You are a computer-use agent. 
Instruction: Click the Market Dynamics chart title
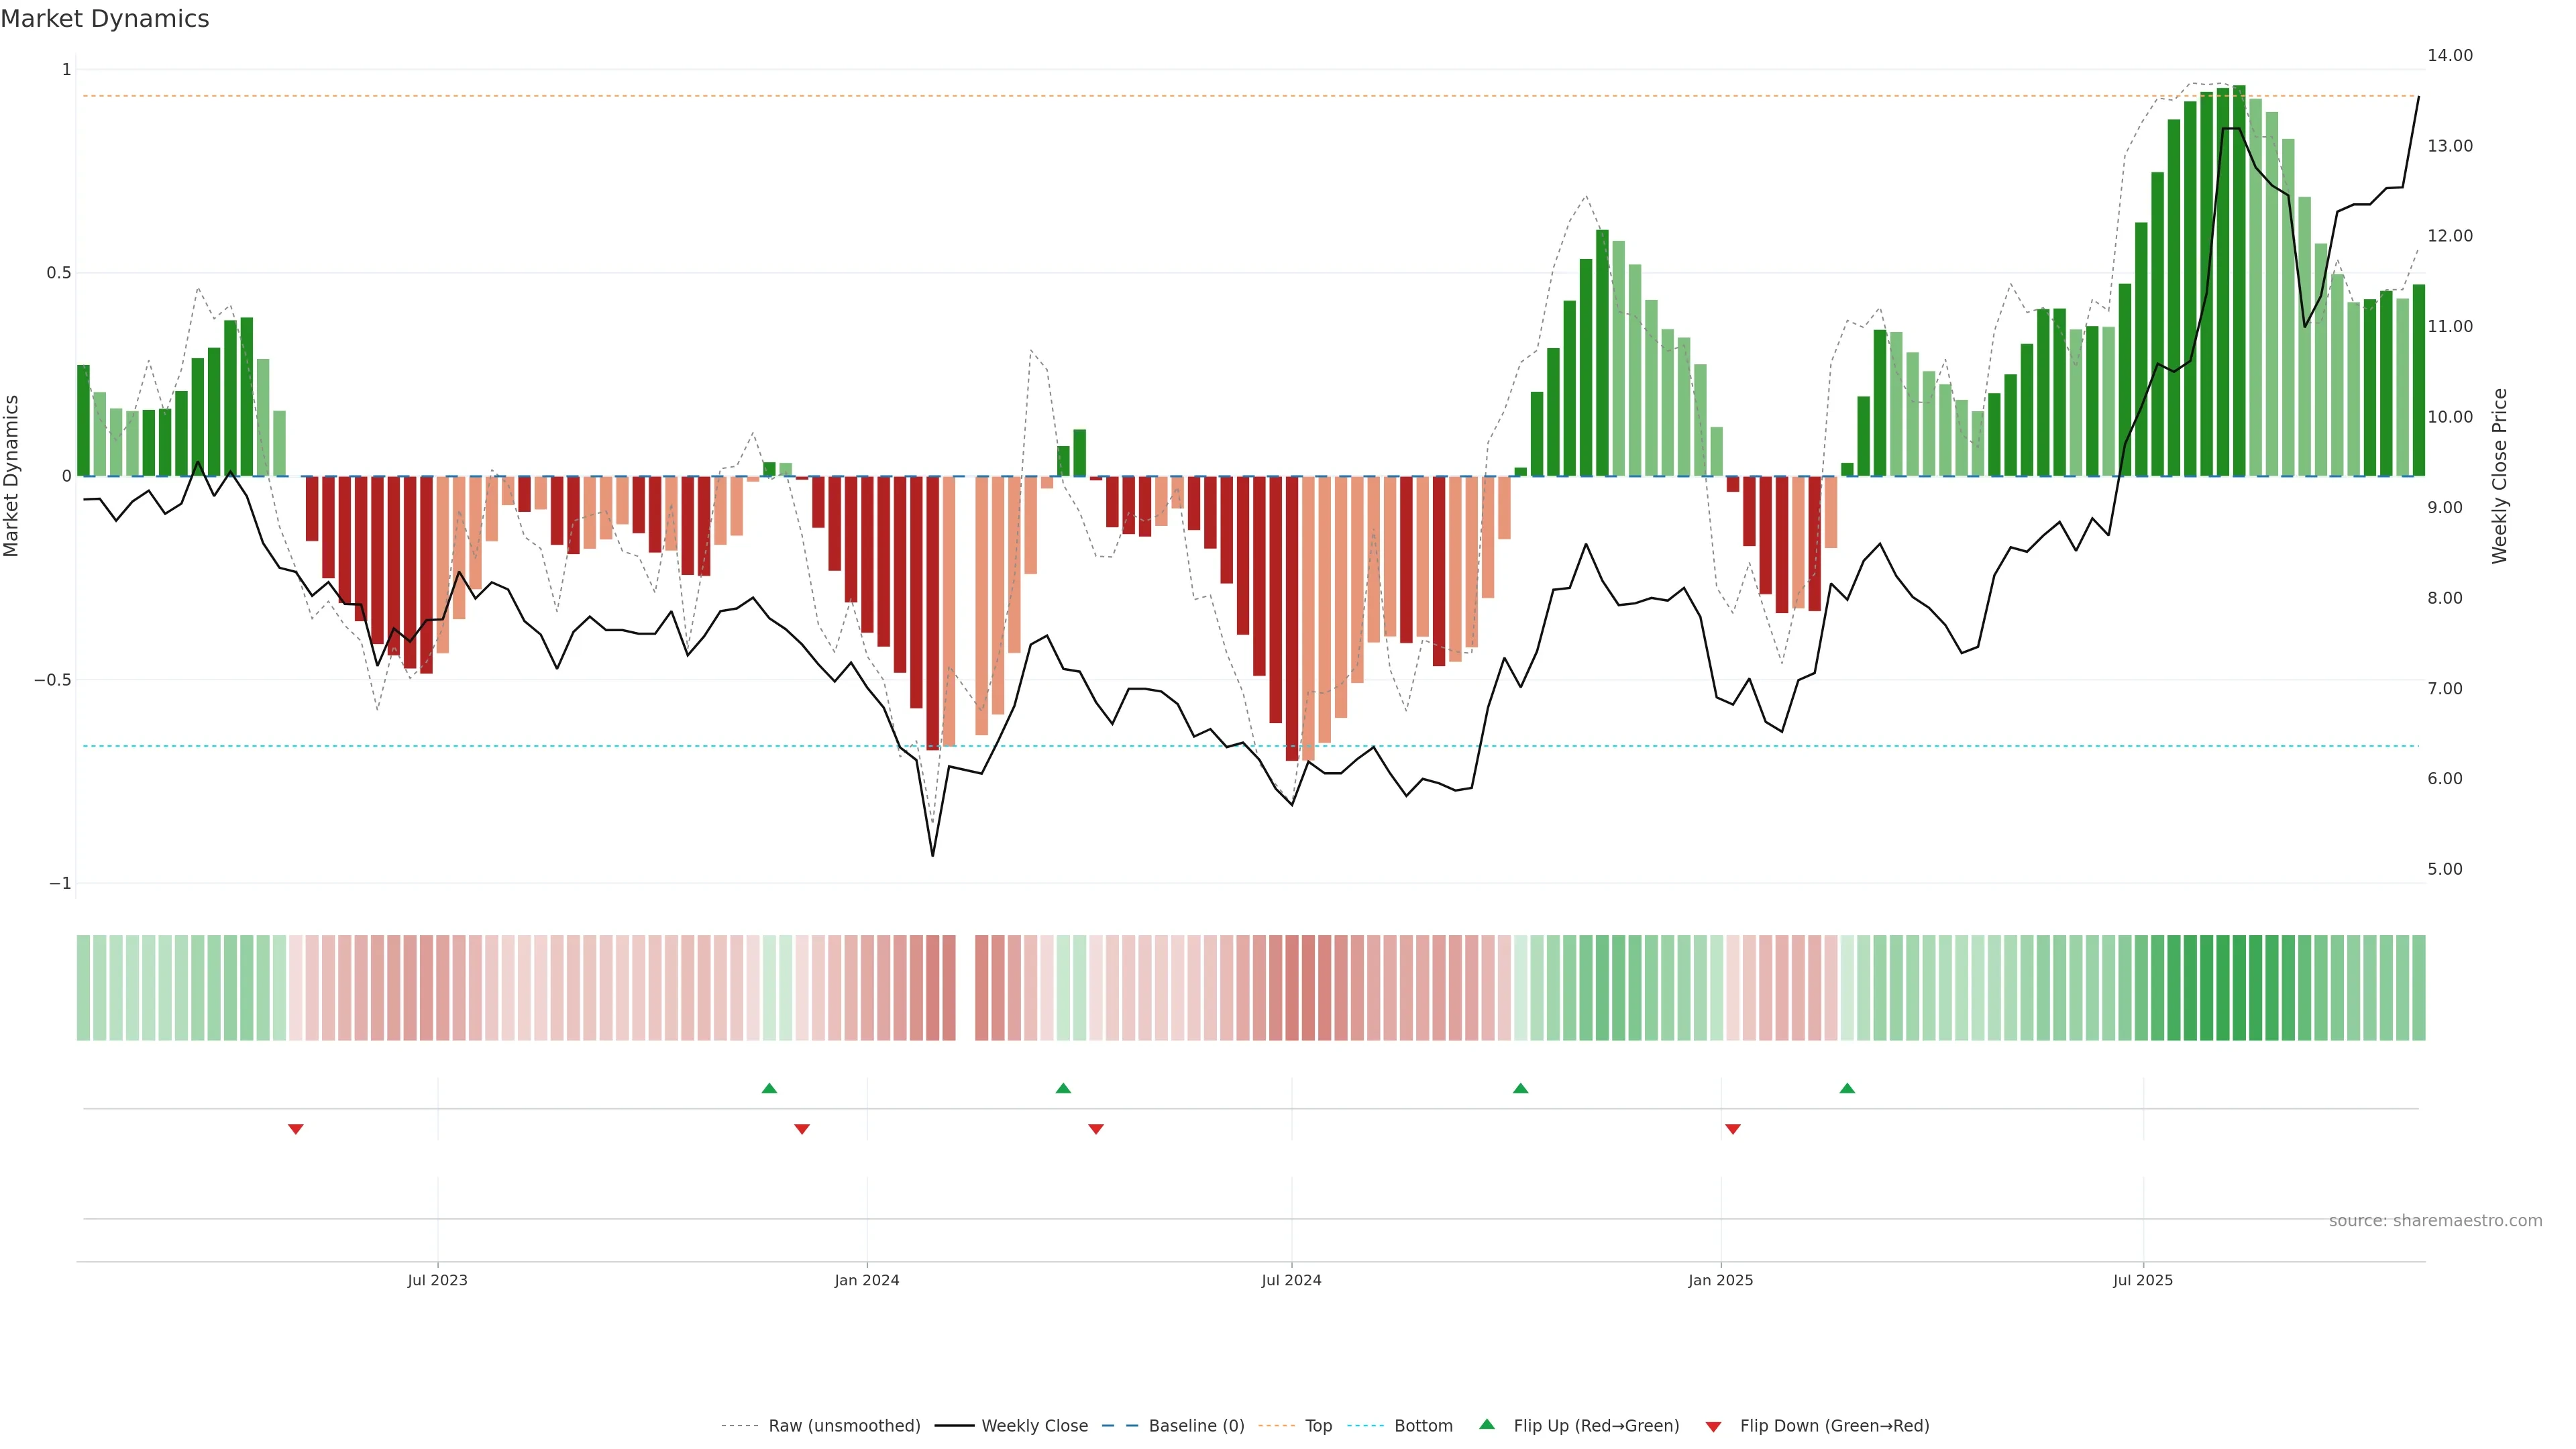pyautogui.click(x=105, y=19)
